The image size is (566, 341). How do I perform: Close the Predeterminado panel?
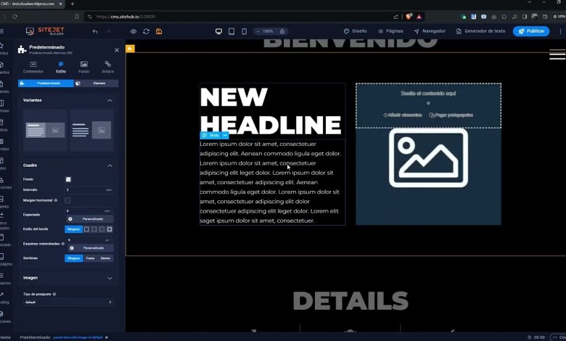tap(117, 50)
